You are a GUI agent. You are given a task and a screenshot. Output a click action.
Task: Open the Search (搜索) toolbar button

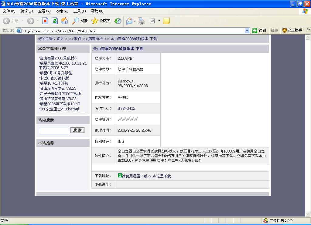click(80, 21)
